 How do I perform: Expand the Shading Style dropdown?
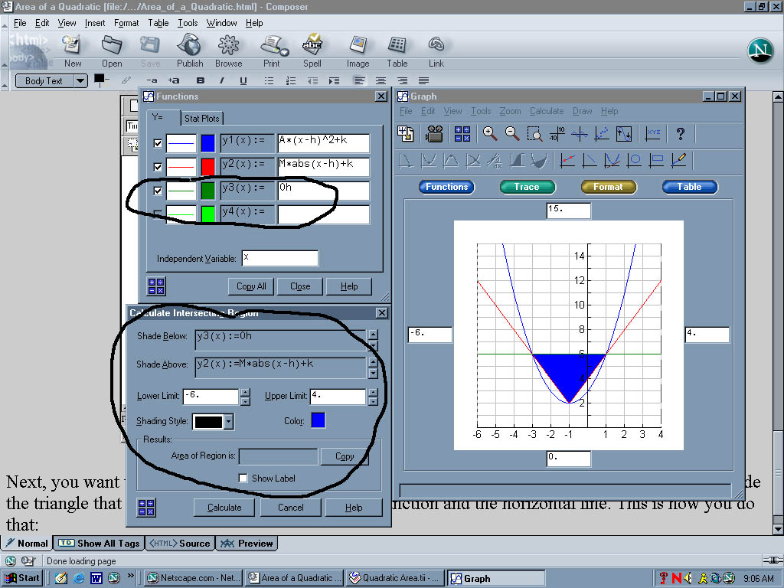click(x=228, y=422)
